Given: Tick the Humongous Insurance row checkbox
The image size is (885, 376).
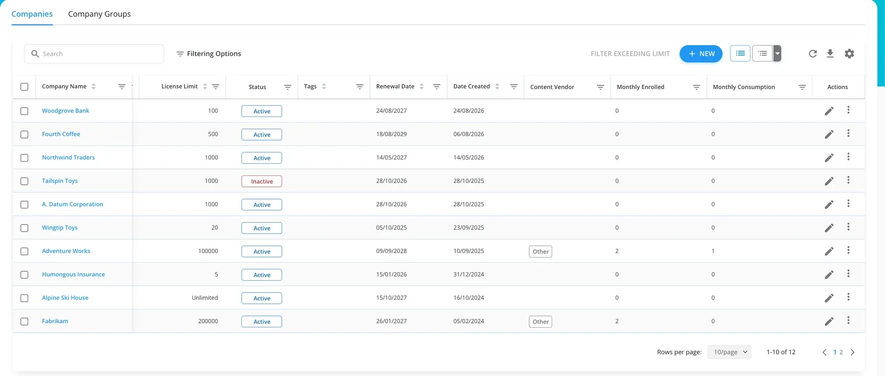Looking at the screenshot, I should click(x=24, y=275).
